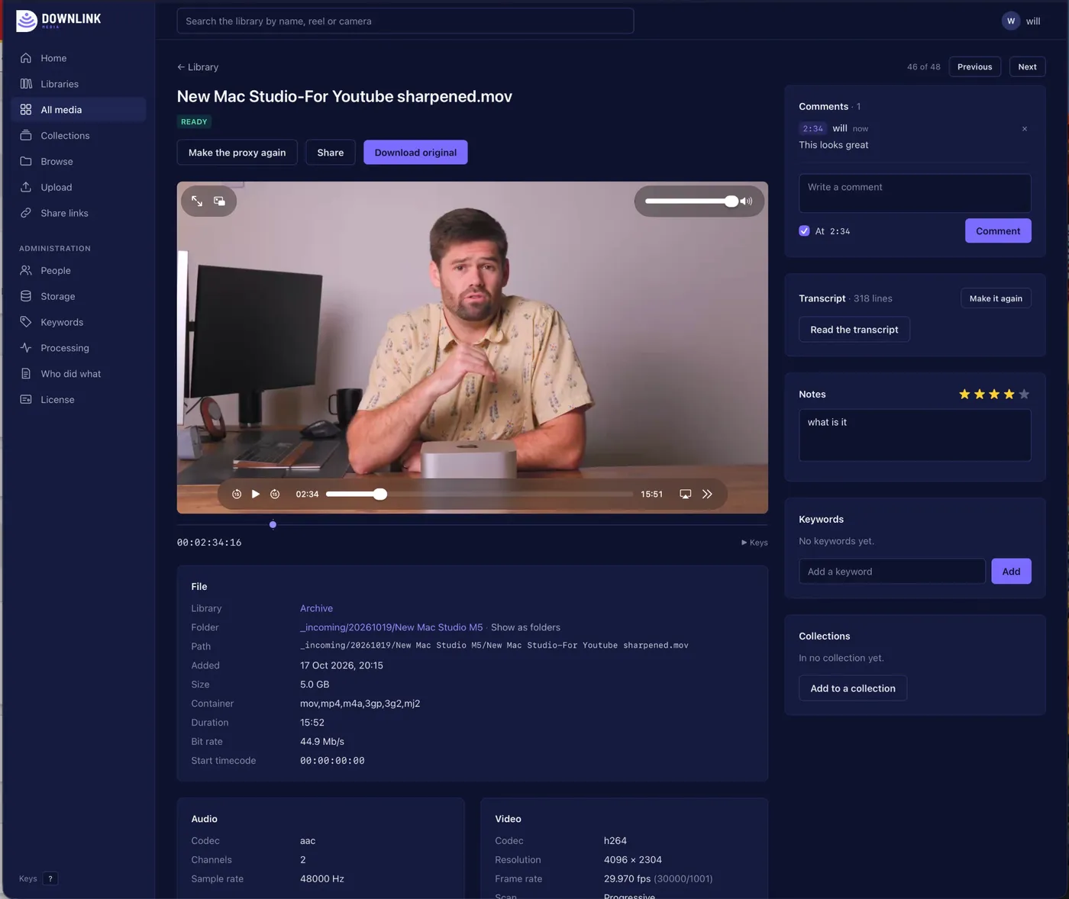Open Processing in administration
The image size is (1069, 899).
pyautogui.click(x=79, y=348)
